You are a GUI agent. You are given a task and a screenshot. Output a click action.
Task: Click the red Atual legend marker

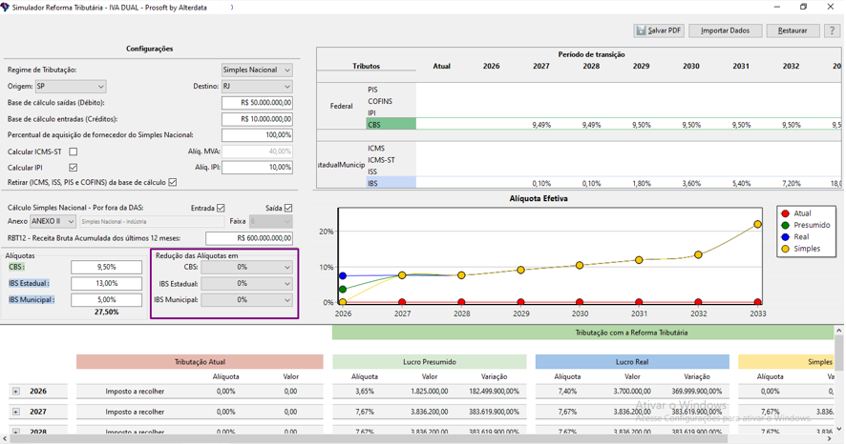click(x=785, y=214)
